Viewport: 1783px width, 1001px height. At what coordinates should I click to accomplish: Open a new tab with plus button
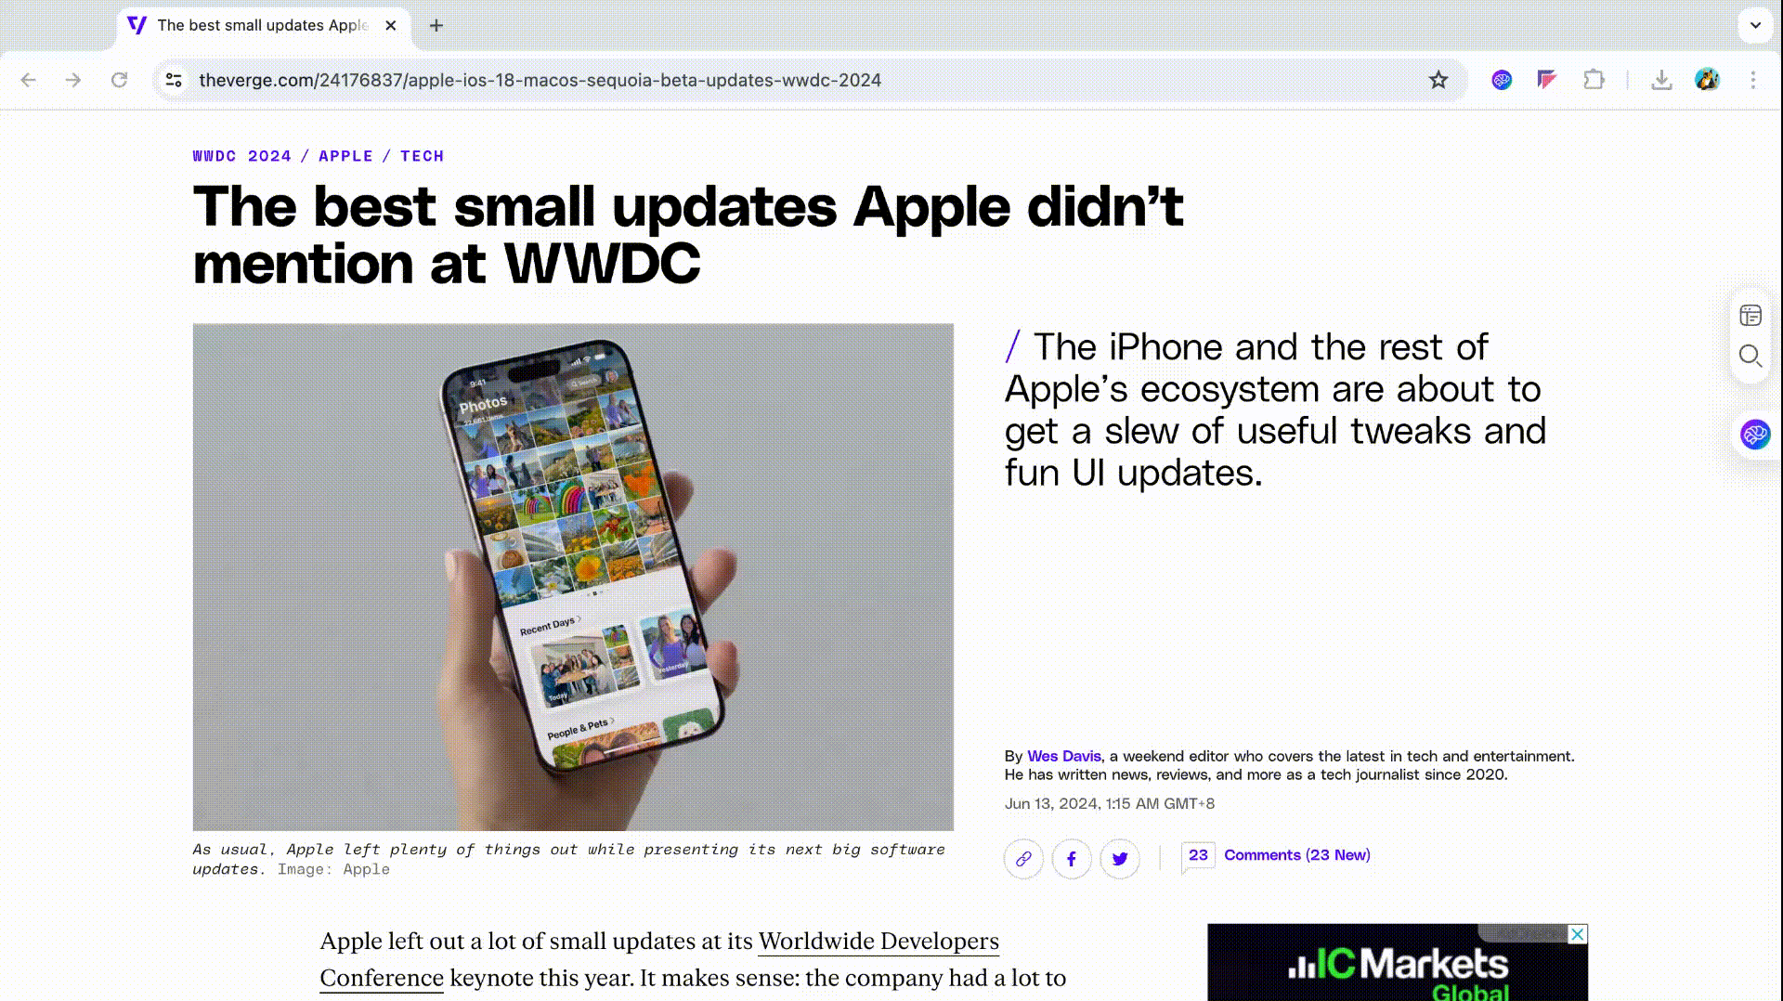click(436, 25)
